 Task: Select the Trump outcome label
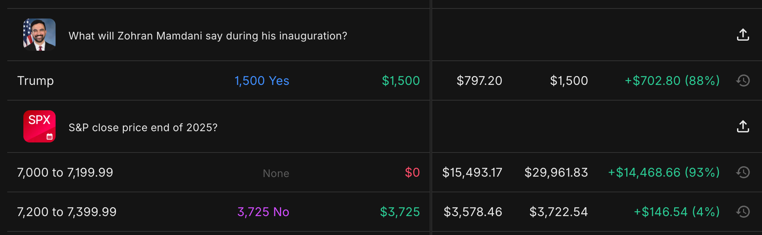tap(35, 80)
